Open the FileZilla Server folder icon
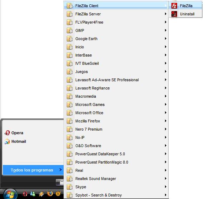 pyautogui.click(x=70, y=14)
